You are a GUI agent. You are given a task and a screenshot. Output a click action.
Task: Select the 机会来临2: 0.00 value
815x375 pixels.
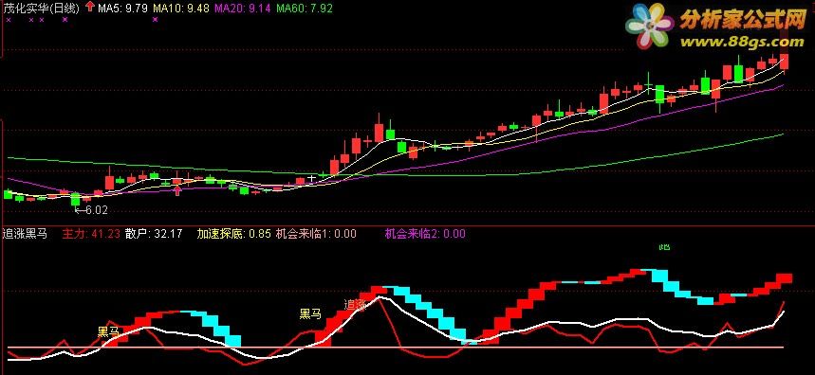click(425, 234)
